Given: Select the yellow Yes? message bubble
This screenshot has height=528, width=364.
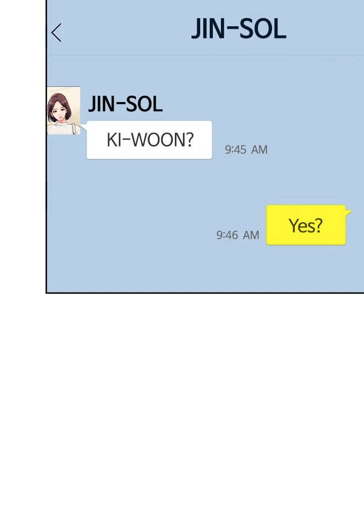Looking at the screenshot, I should (x=306, y=225).
